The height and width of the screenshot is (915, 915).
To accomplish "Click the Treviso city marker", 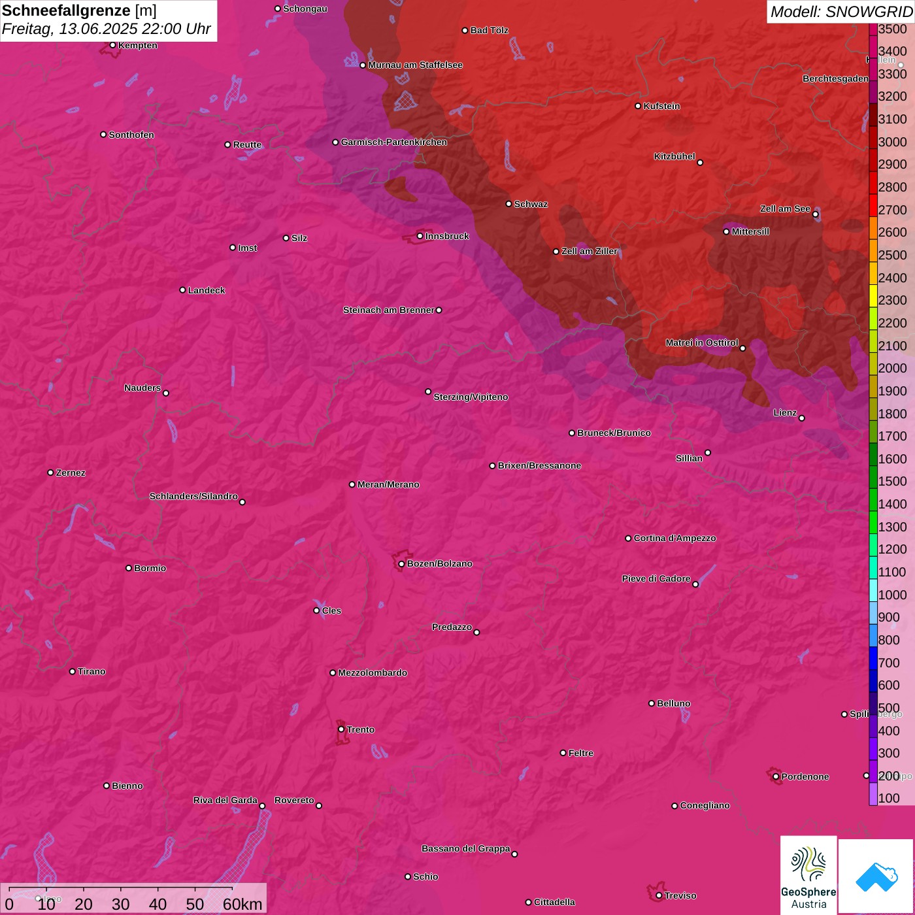I will pos(659,895).
